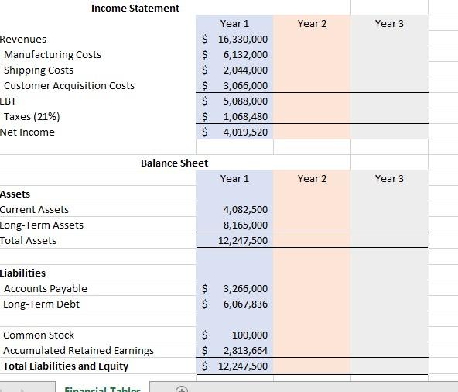Select Income Statement Year 2 header
The image size is (458, 392).
pos(312,24)
